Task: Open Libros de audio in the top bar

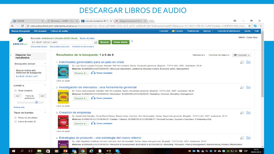Action: (59, 31)
